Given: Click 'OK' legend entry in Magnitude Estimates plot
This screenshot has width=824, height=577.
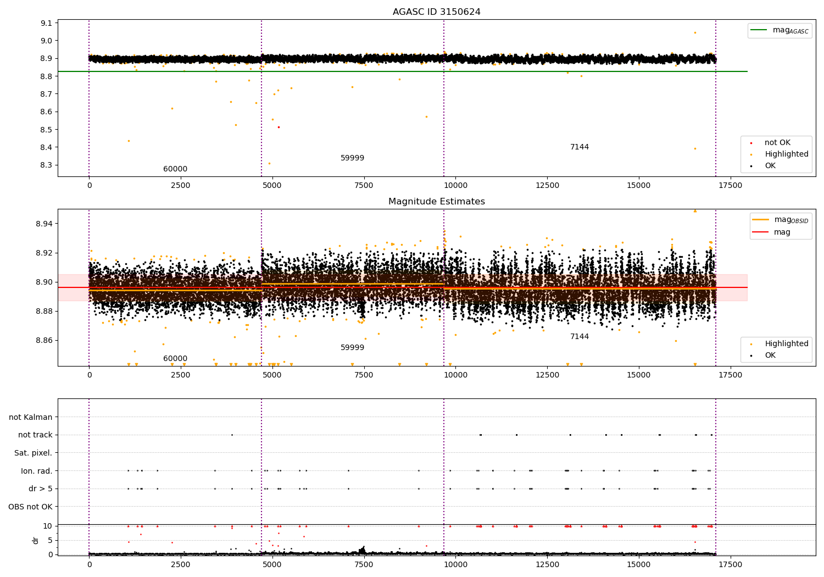Looking at the screenshot, I should [x=762, y=356].
